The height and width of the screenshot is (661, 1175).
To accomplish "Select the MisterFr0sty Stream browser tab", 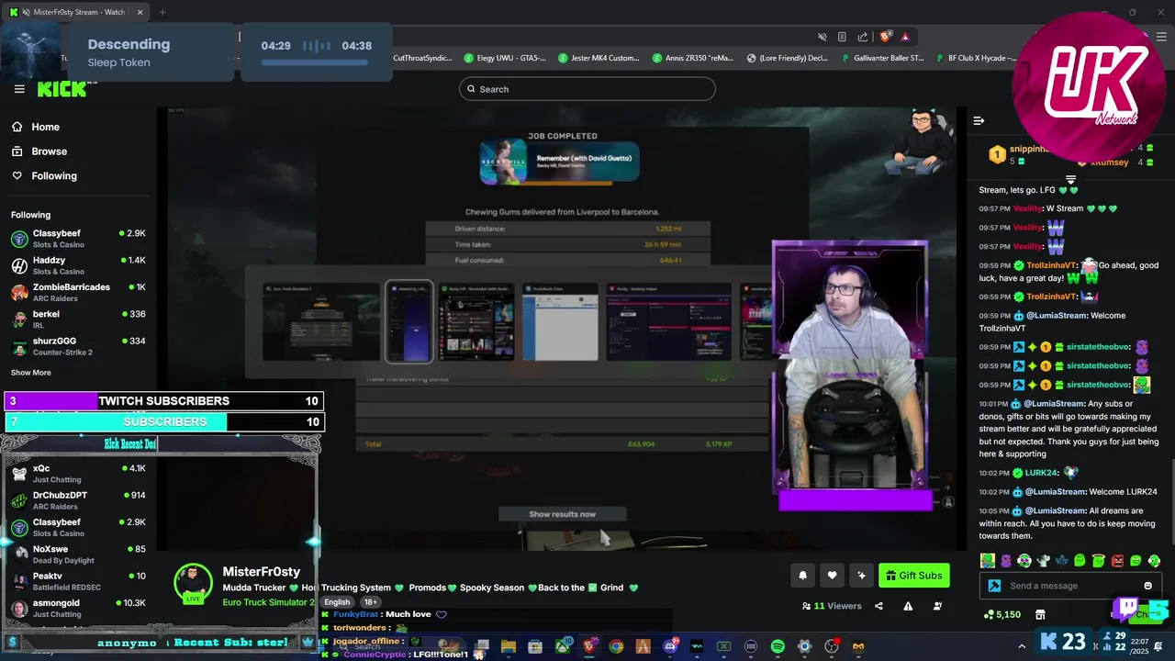I will (78, 12).
